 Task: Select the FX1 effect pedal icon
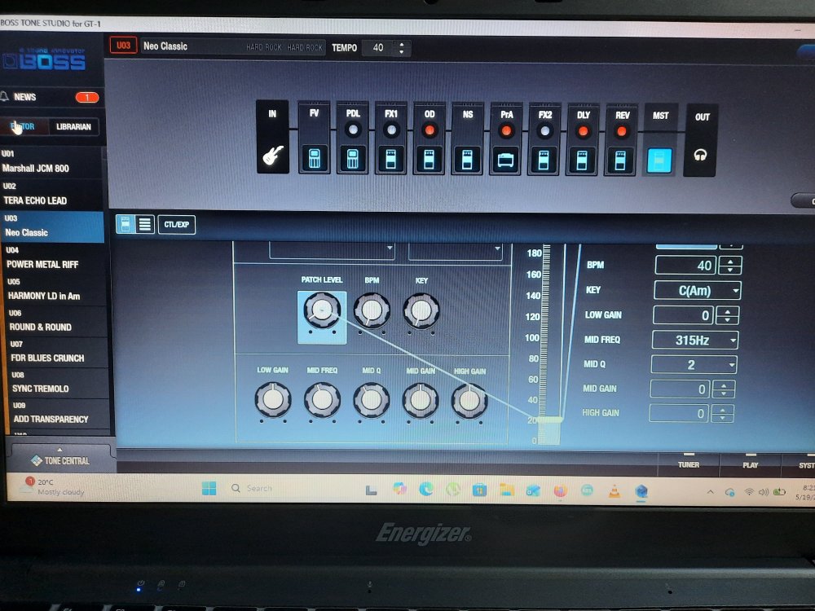click(390, 159)
